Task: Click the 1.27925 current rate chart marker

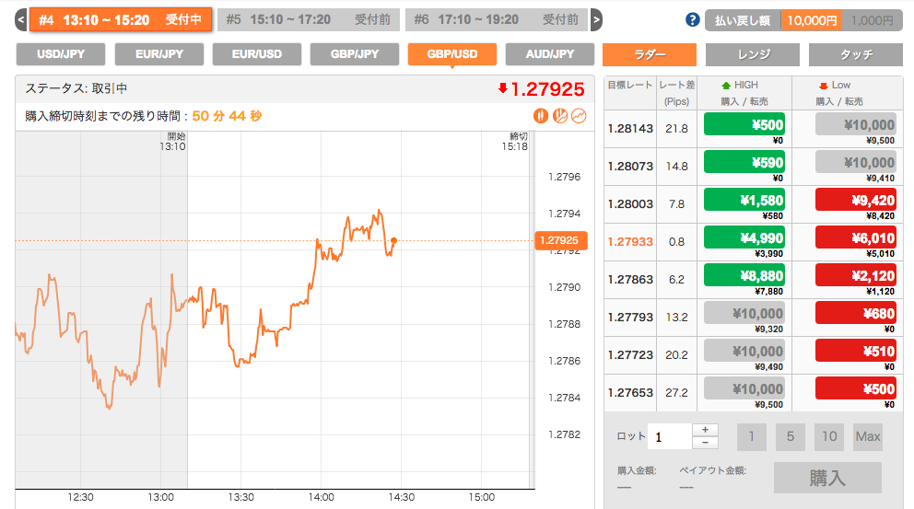Action: 560,240
